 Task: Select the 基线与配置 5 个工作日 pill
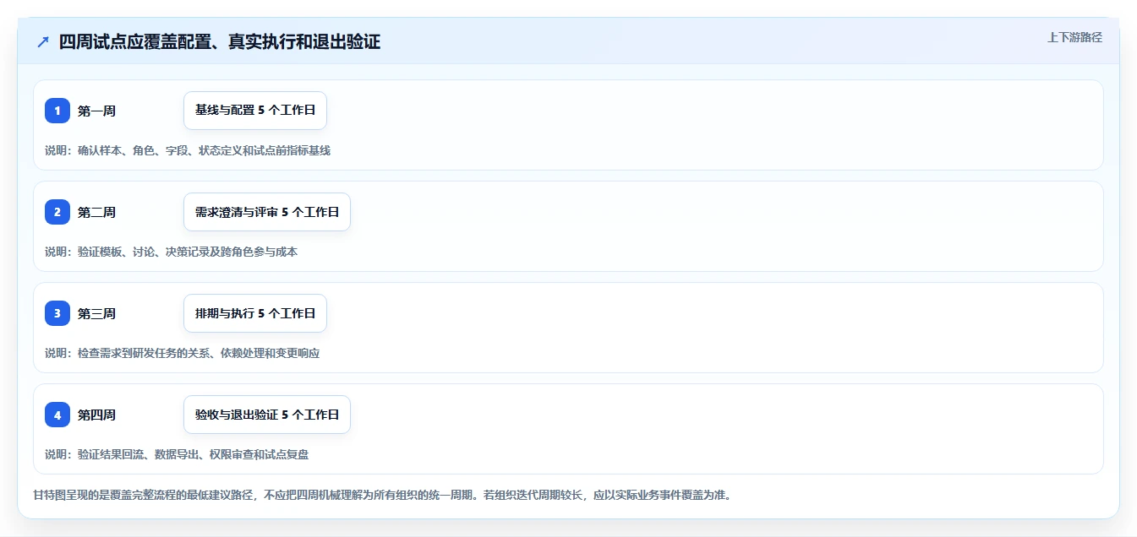pyautogui.click(x=255, y=111)
